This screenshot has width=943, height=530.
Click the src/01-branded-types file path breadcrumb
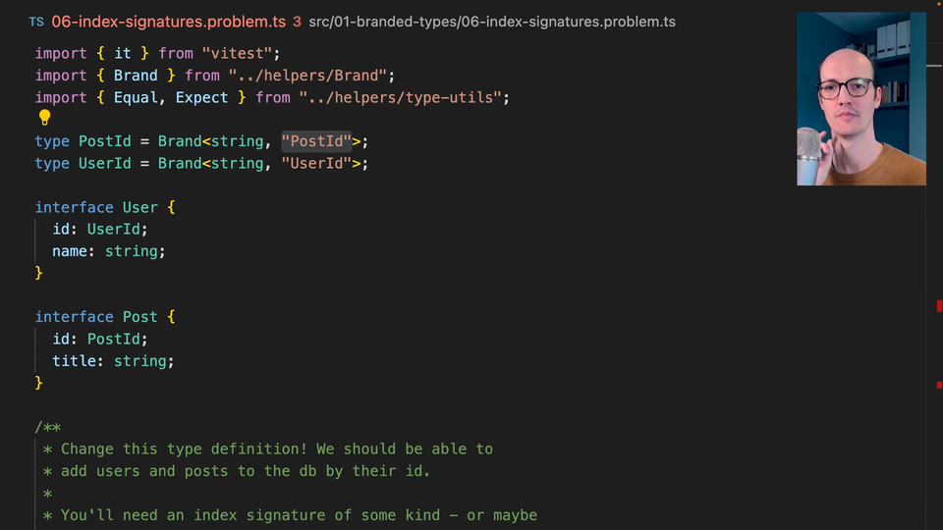click(493, 22)
